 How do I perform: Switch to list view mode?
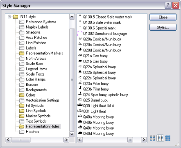160,138
